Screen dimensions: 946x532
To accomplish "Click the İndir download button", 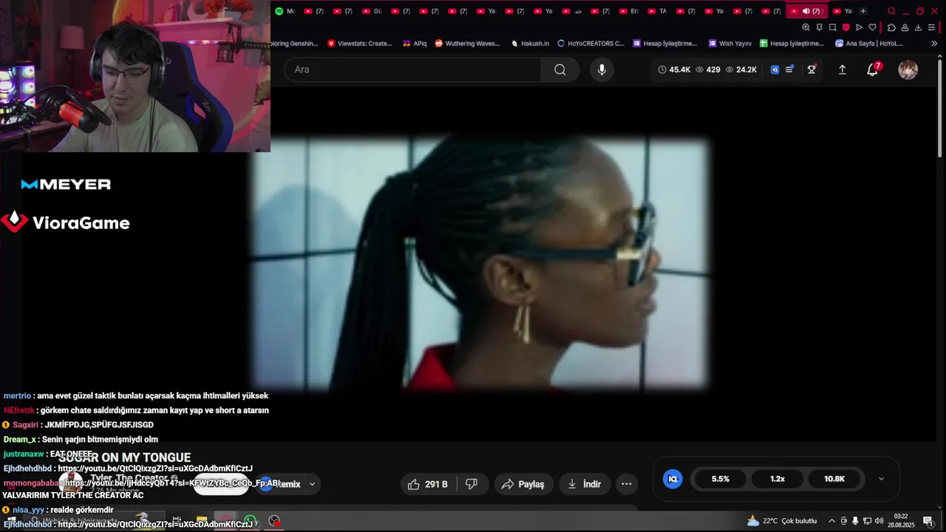I will click(585, 484).
